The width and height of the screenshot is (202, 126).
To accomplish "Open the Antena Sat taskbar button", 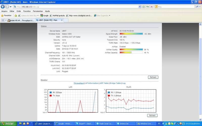I will point(125,124).
